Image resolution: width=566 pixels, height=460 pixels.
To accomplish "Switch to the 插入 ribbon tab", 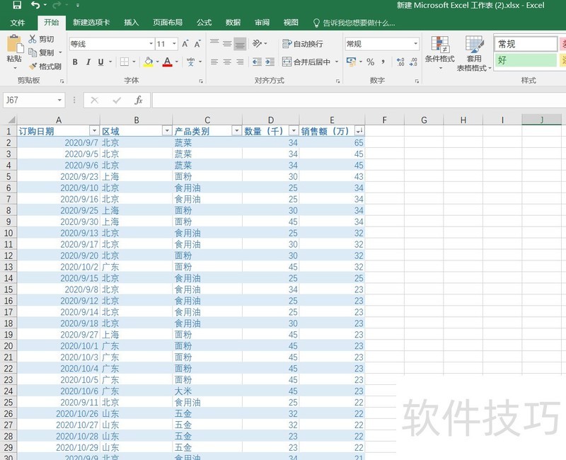I will click(132, 23).
